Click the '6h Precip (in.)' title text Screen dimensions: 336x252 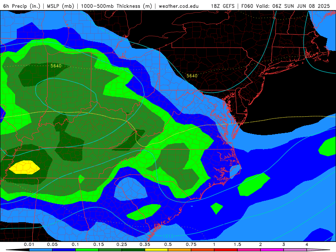click(x=22, y=6)
